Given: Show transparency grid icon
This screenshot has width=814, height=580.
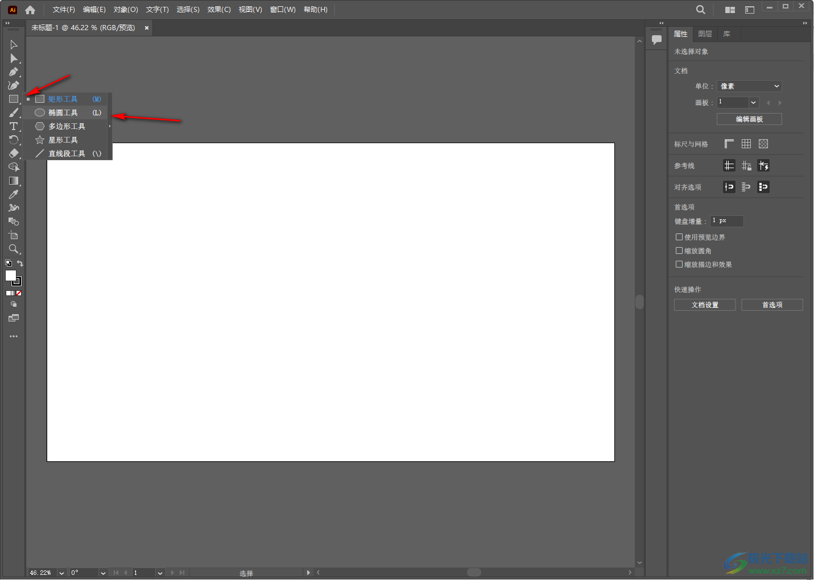Looking at the screenshot, I should point(763,144).
